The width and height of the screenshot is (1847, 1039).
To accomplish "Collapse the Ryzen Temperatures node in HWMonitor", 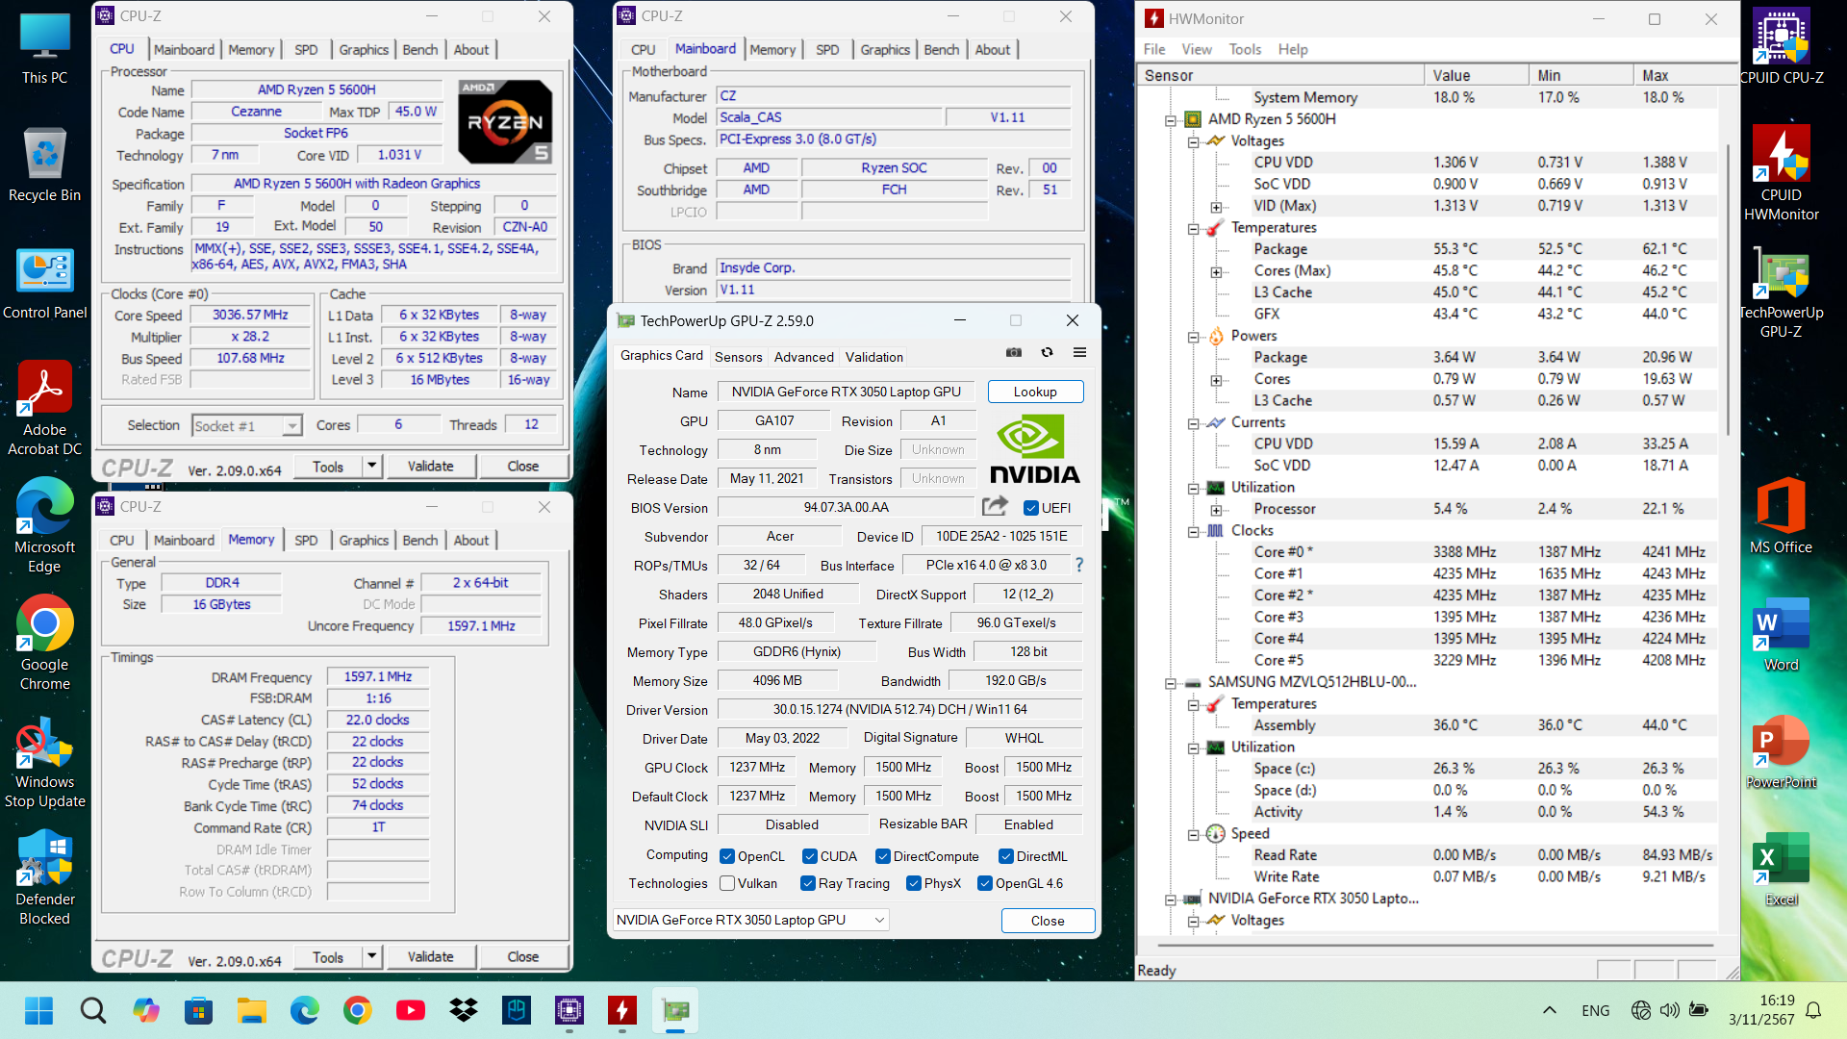I will tap(1193, 229).
